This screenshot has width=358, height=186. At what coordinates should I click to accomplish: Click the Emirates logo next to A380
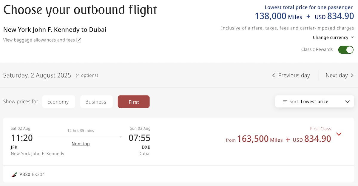[x=14, y=175]
